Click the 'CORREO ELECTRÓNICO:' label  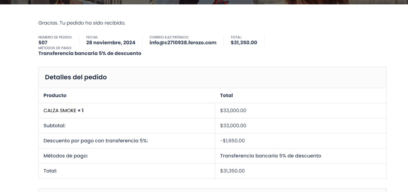tap(169, 37)
